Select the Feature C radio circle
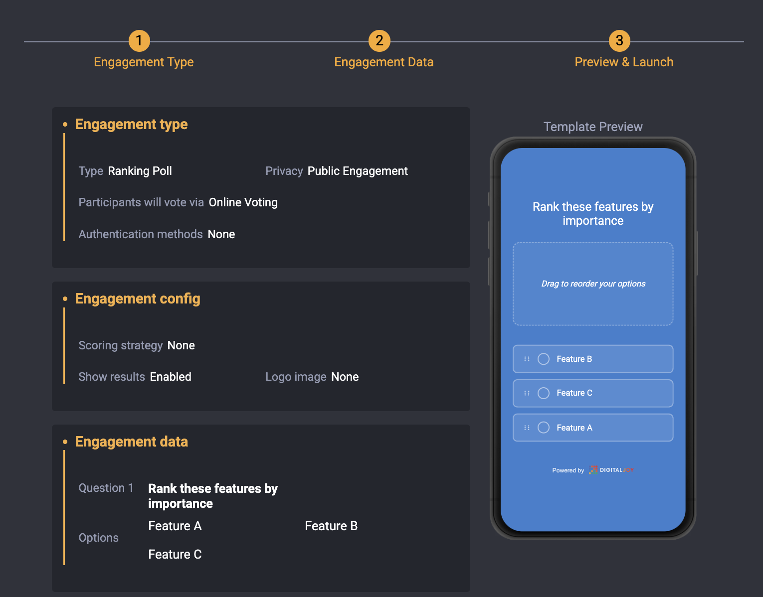Screen dimensions: 763x597 point(544,393)
